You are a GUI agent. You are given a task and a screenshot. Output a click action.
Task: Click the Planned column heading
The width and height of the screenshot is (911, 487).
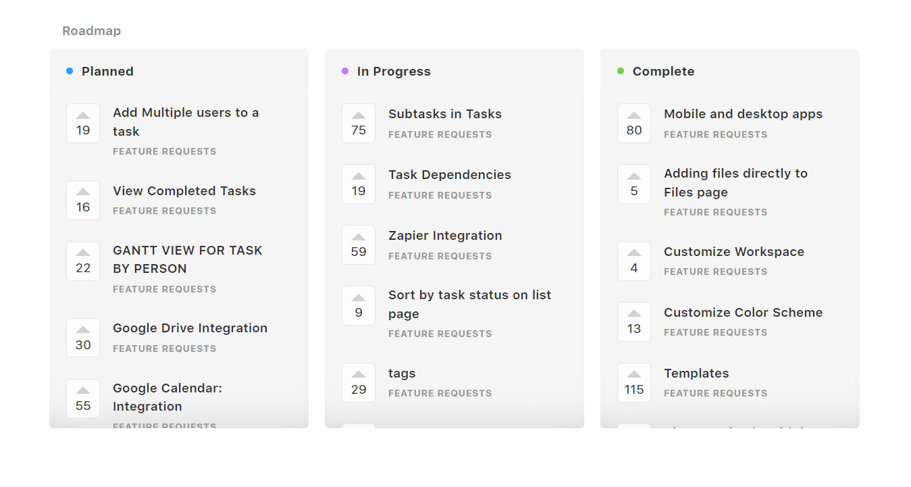(107, 72)
